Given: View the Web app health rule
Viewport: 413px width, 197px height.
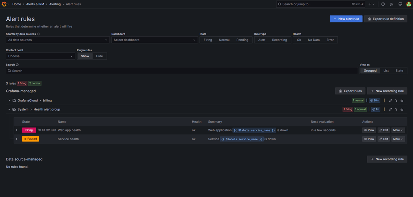Looking at the screenshot, I should coord(369,130).
